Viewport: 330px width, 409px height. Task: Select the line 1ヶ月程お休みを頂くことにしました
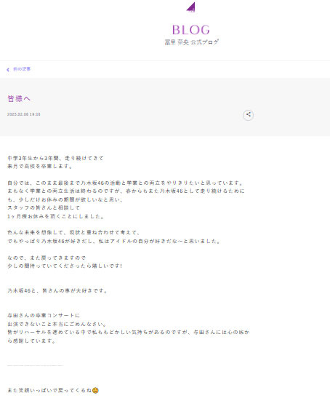56,216
